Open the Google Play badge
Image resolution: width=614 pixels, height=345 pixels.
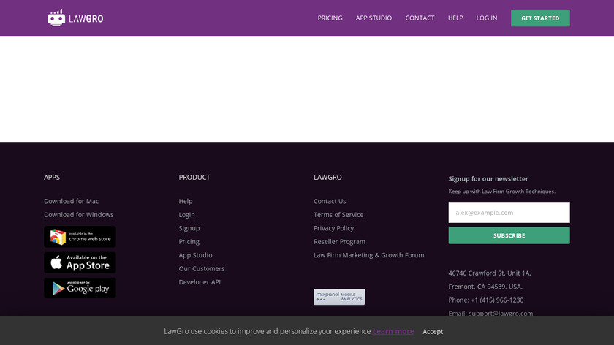80,288
